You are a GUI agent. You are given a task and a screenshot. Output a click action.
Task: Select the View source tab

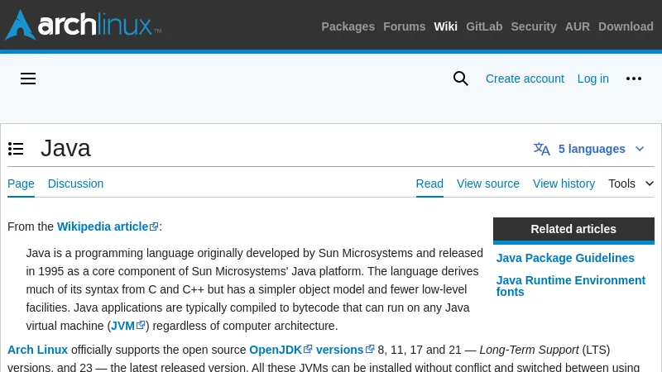pos(488,184)
